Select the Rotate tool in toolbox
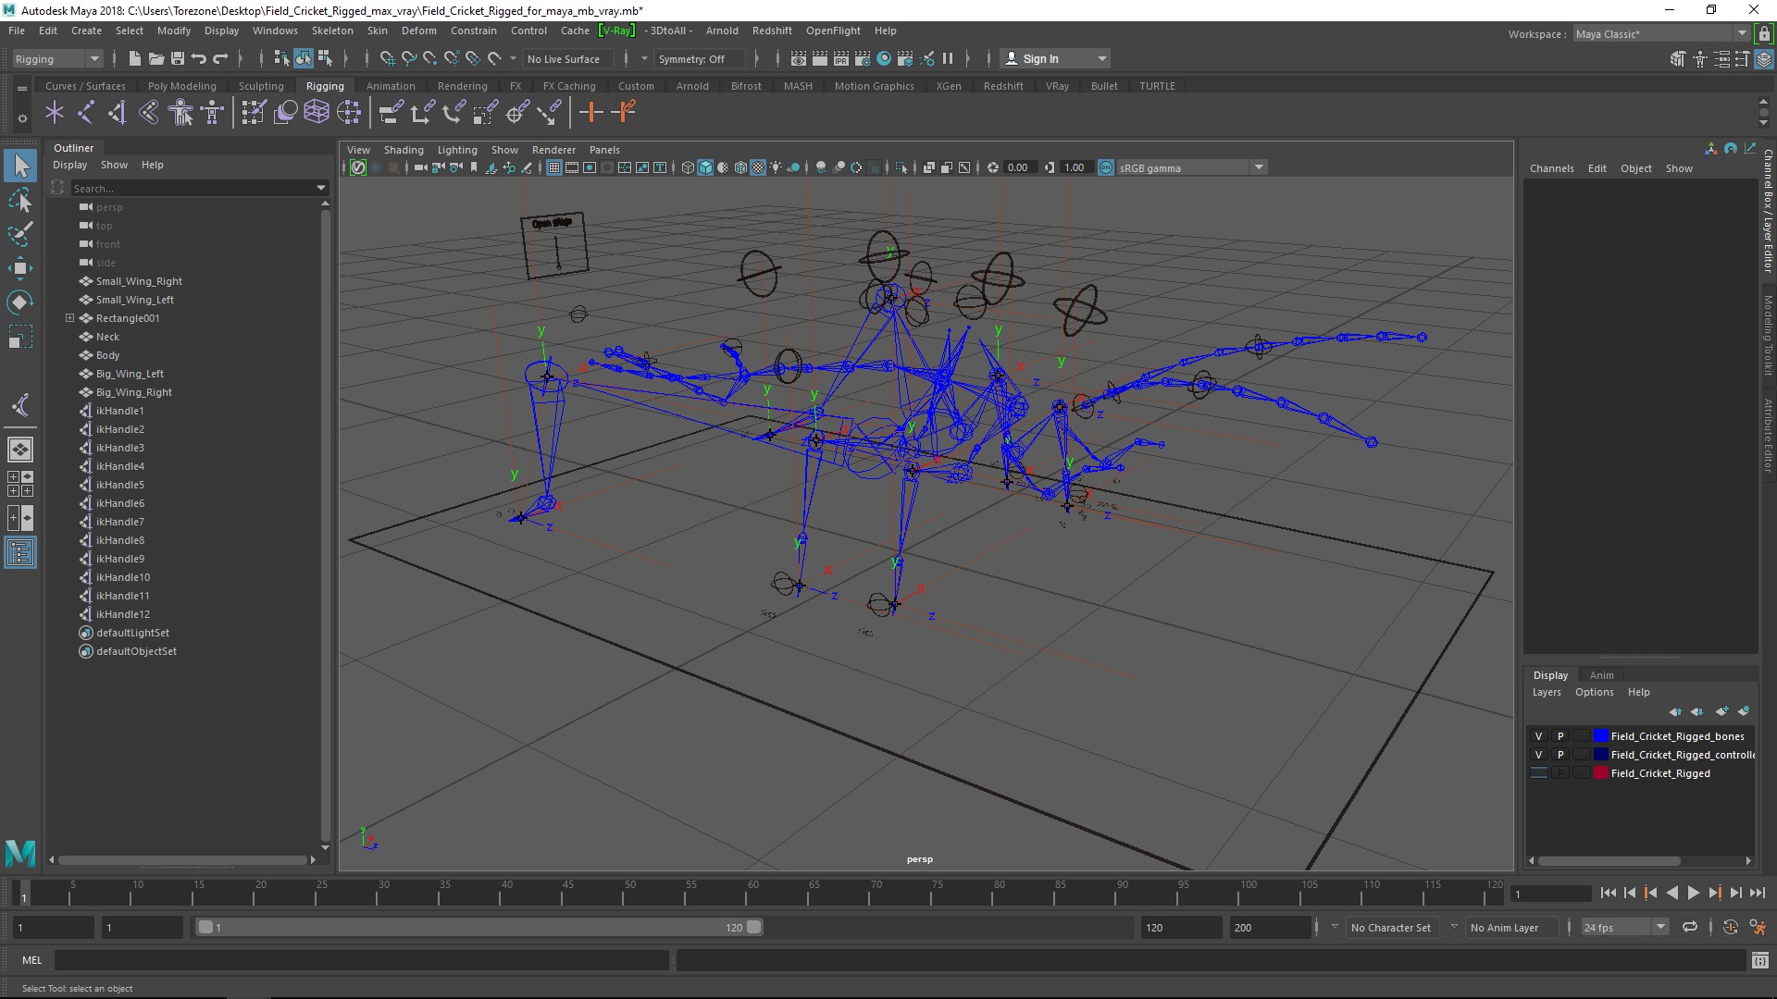Viewport: 1777px width, 999px height. click(20, 302)
